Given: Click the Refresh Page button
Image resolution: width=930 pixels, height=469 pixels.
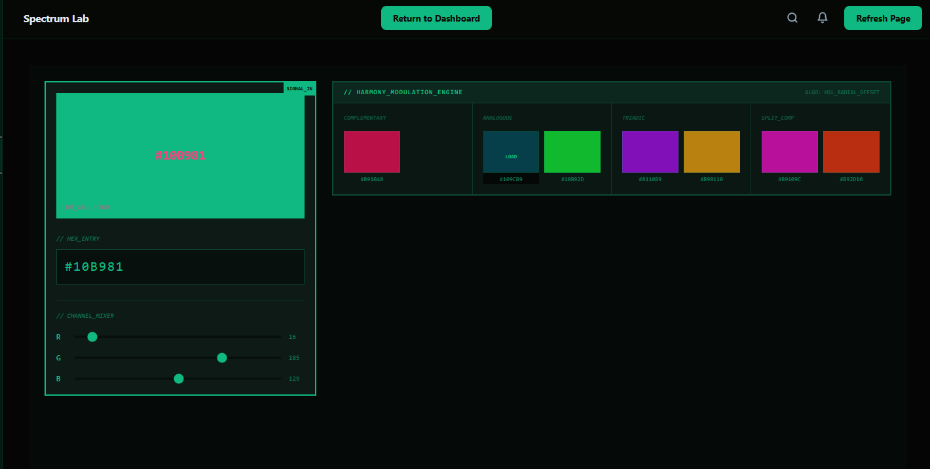Looking at the screenshot, I should 883,18.
